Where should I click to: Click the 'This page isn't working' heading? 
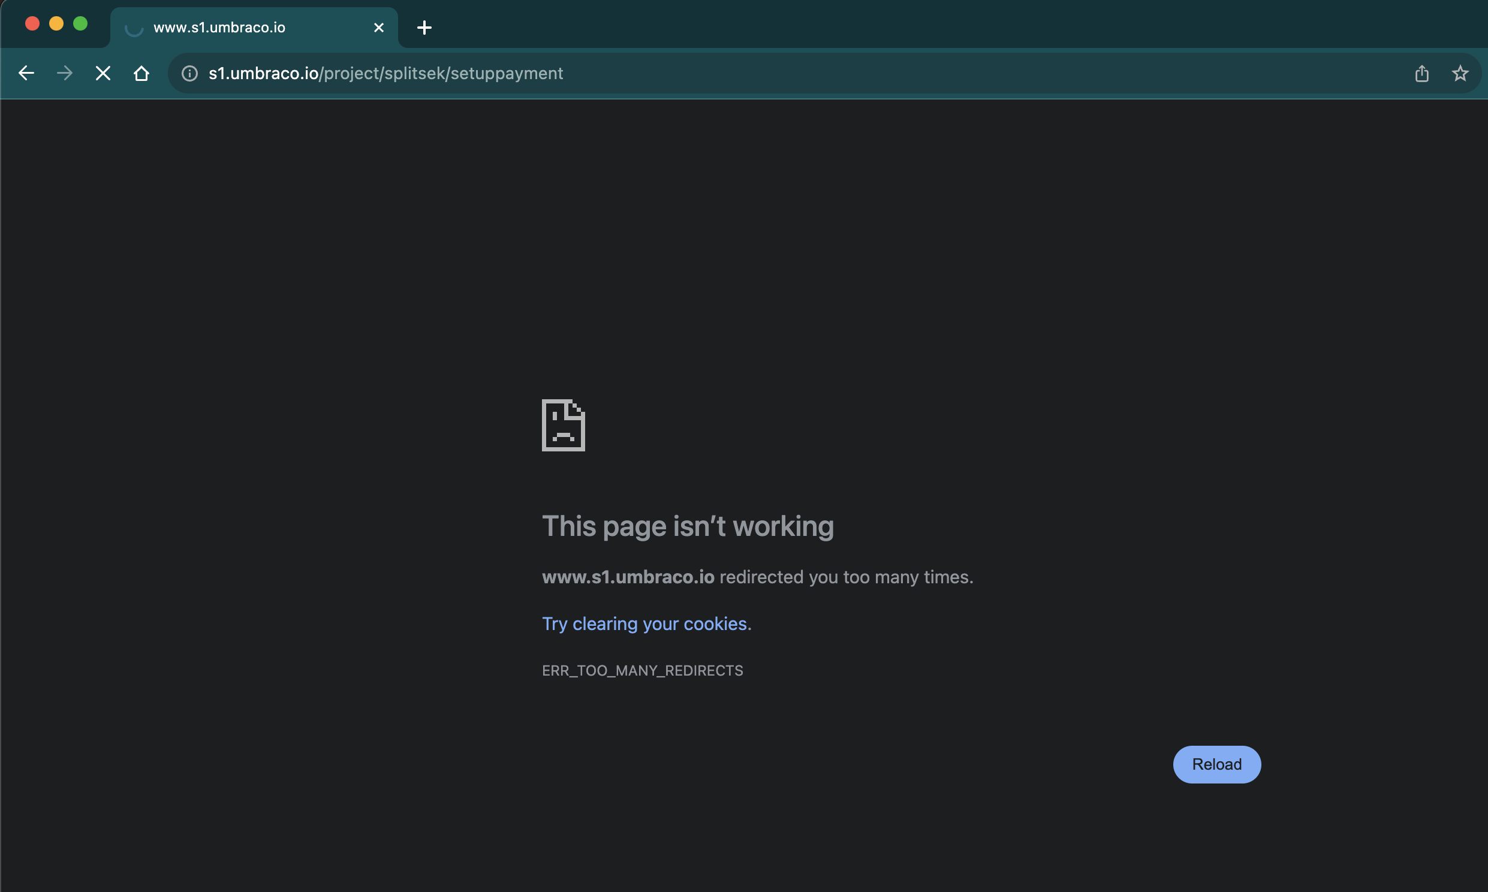[688, 526]
